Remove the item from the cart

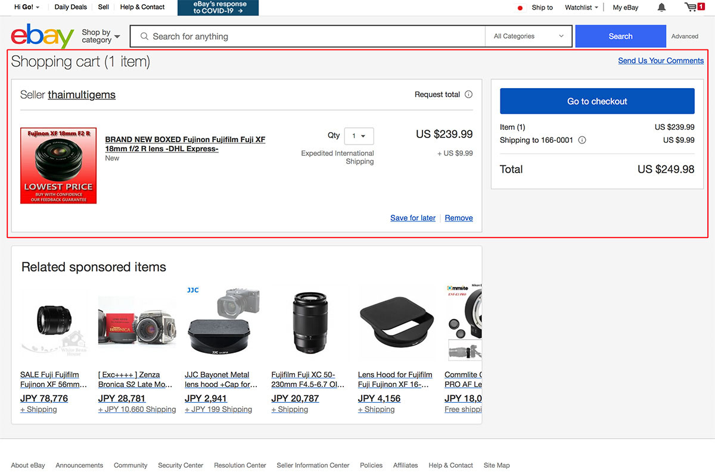click(459, 218)
